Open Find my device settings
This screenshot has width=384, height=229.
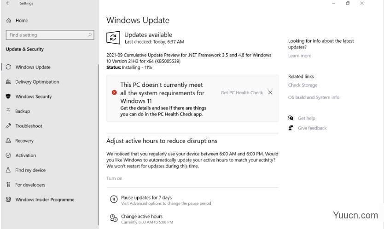[30, 170]
